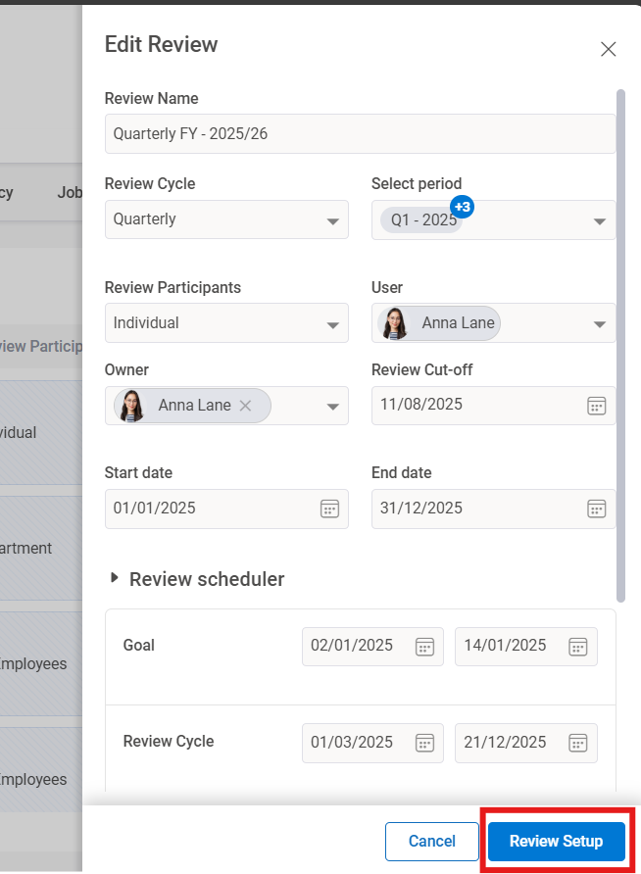Viewport: 641px width, 874px height.
Task: Expand the Select period dropdown
Action: pyautogui.click(x=599, y=220)
